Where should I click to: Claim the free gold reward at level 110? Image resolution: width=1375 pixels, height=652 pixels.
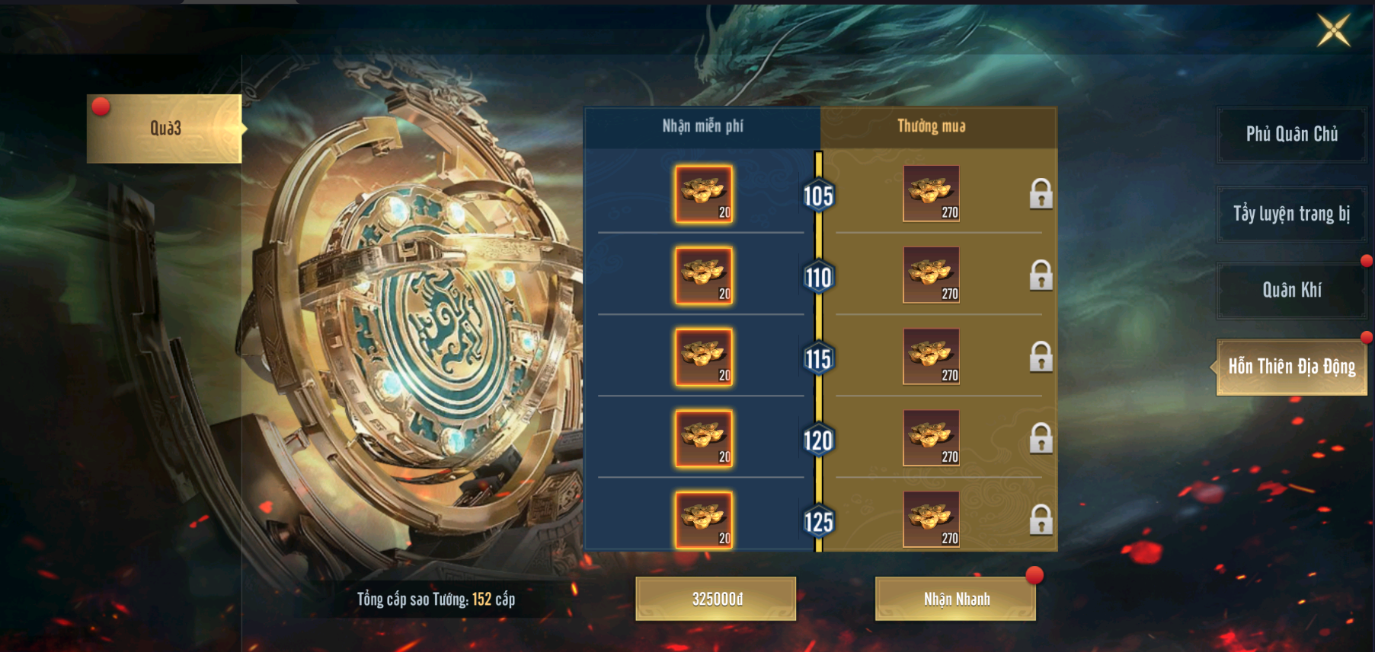click(703, 275)
